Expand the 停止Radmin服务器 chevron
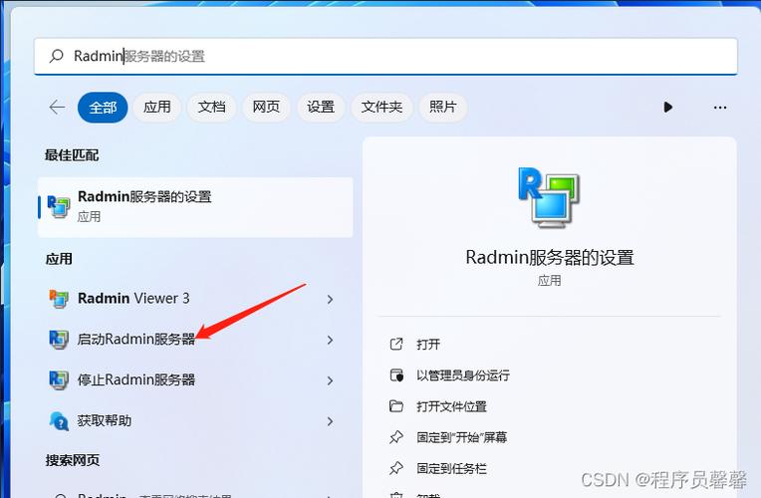 (330, 380)
